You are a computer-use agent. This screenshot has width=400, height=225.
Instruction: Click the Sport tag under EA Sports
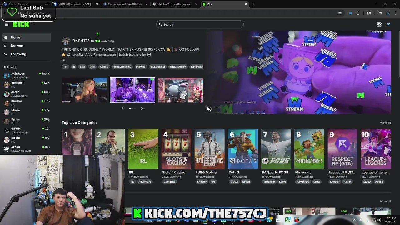pyautogui.click(x=282, y=182)
